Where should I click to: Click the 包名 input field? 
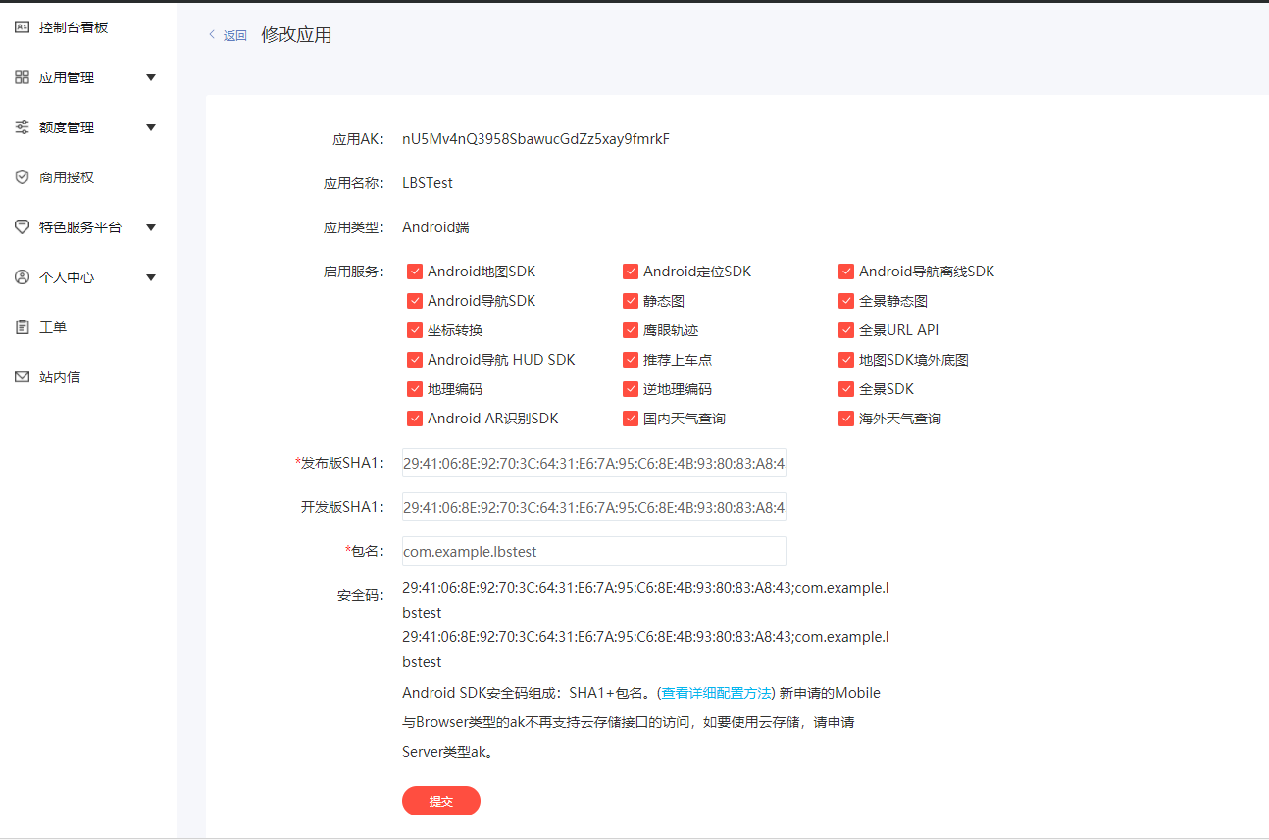click(x=593, y=551)
